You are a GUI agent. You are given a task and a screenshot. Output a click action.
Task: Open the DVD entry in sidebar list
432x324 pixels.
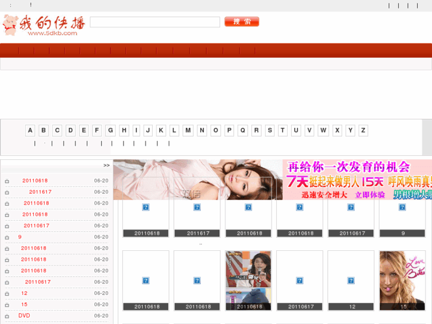24,316
